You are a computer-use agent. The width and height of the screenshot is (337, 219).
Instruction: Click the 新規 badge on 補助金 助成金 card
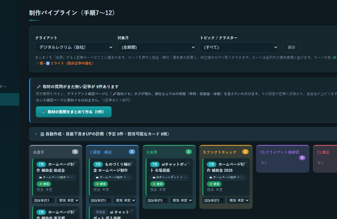pos(44,184)
